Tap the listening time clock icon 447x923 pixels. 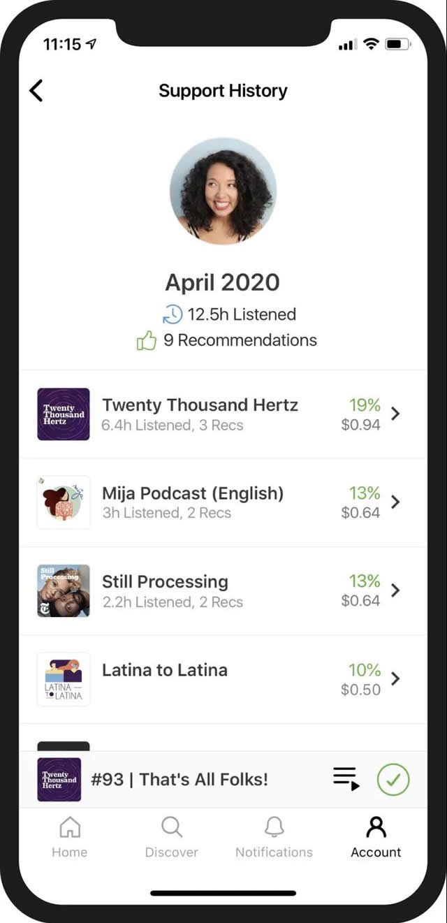(173, 314)
